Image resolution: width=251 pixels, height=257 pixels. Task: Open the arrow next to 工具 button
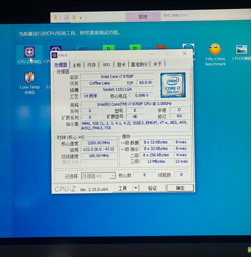coord(136,188)
